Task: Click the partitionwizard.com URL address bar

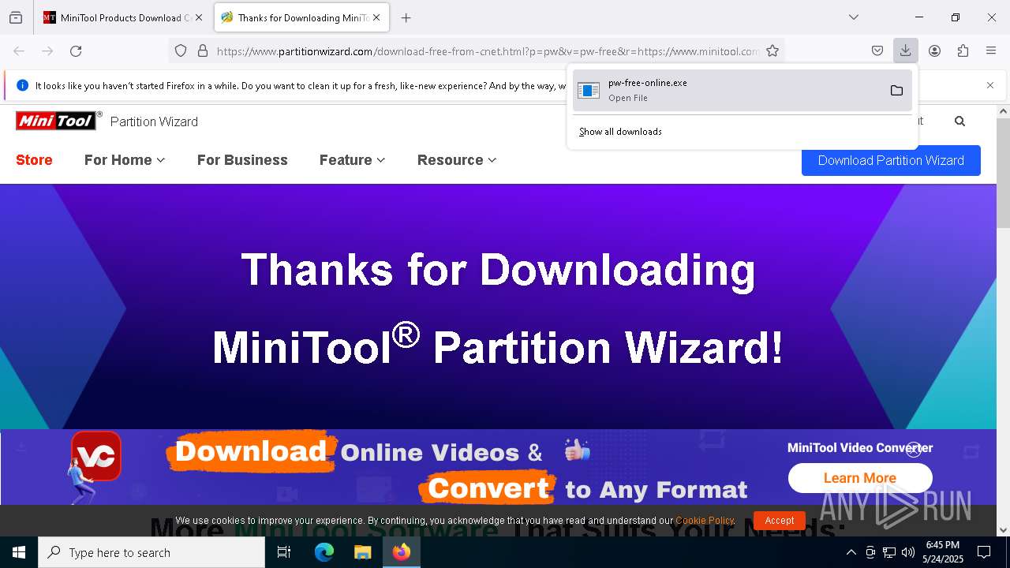Action: click(x=487, y=51)
